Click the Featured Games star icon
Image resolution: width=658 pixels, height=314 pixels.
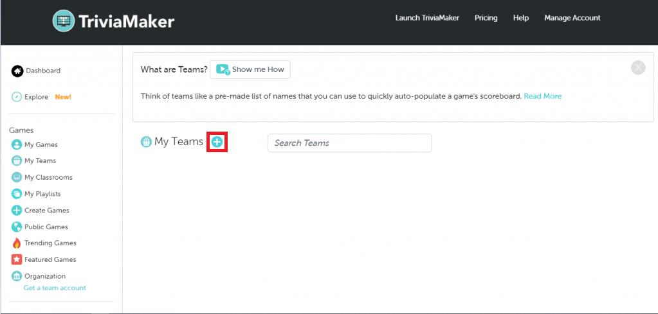[17, 259]
